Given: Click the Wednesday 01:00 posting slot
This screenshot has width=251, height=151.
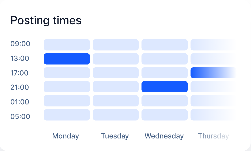Looking at the screenshot, I should tap(164, 101).
